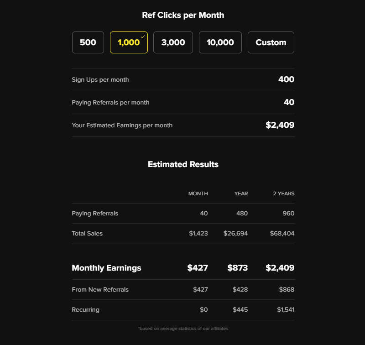Image resolution: width=365 pixels, height=345 pixels.
Task: Click the Sign Ups per month row
Action: click(100, 79)
